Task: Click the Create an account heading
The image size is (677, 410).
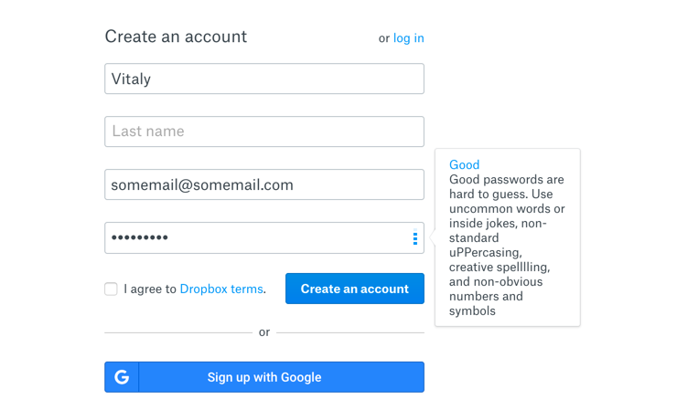Action: pos(176,37)
